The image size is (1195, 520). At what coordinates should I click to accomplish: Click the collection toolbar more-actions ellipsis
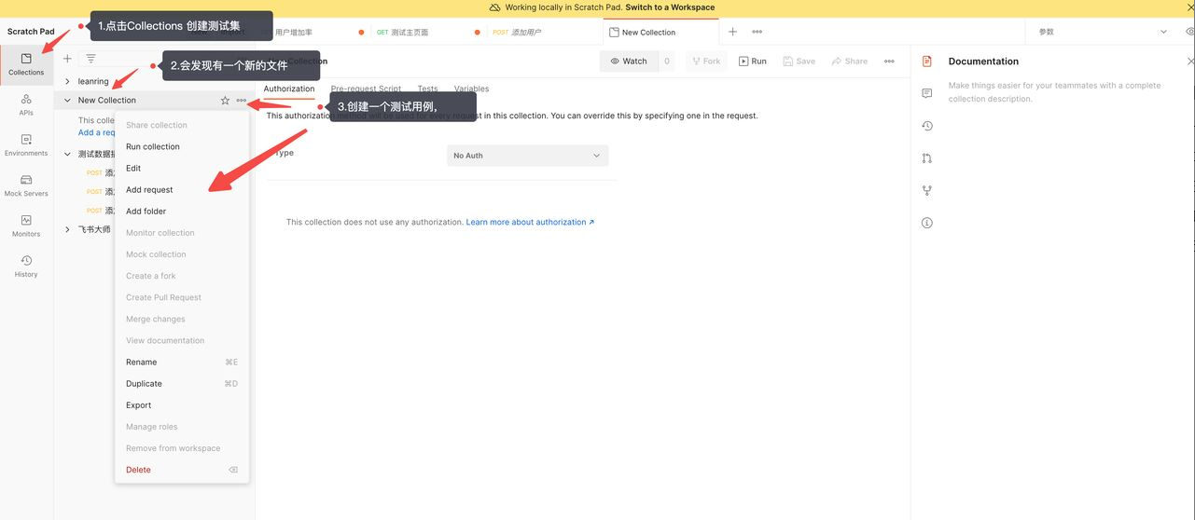889,62
